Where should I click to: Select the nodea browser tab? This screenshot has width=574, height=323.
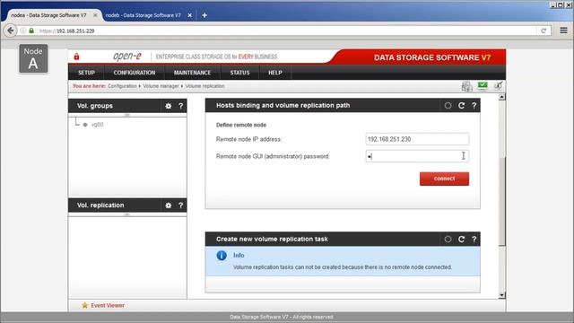48,15
